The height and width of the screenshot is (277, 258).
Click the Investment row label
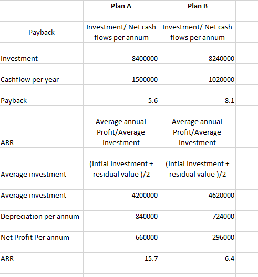(19, 58)
